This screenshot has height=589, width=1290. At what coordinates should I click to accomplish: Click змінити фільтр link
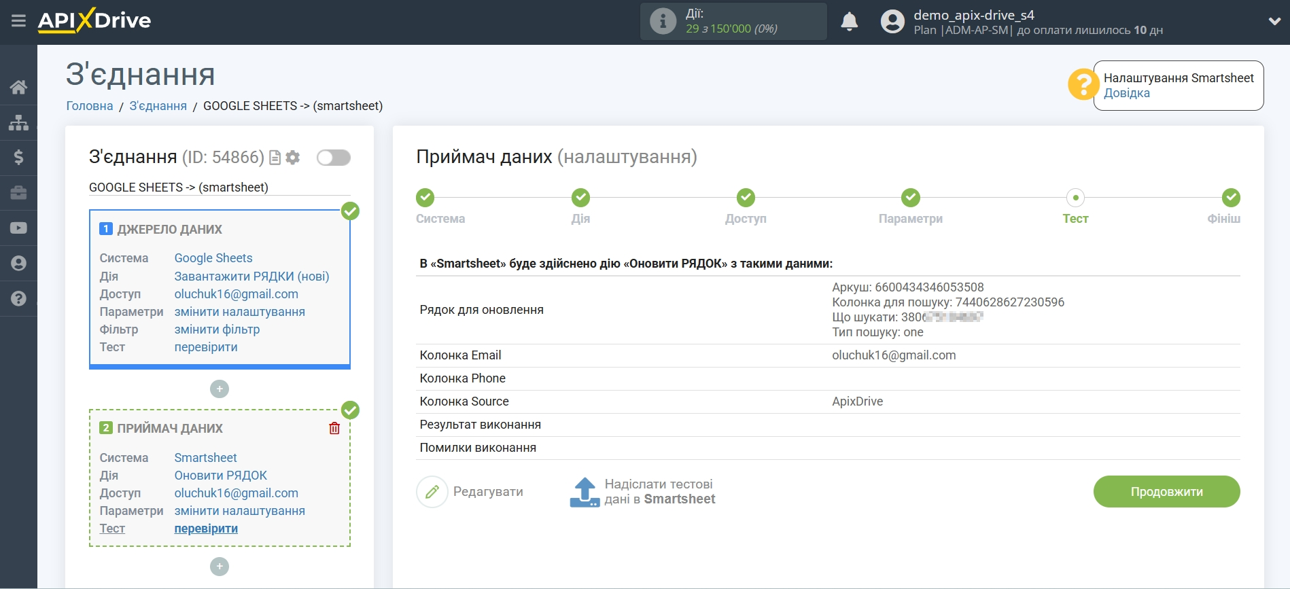[x=217, y=329]
